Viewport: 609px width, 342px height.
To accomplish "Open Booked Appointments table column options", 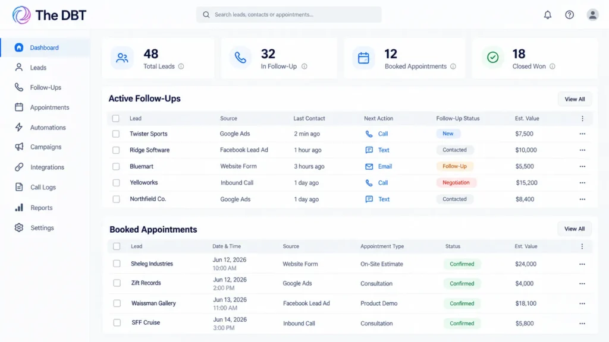I will click(582, 246).
